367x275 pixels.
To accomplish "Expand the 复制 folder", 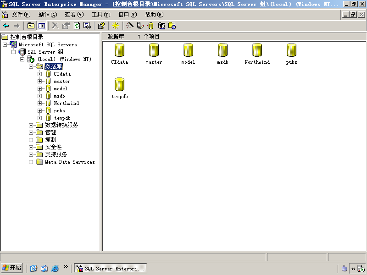I will (x=31, y=140).
